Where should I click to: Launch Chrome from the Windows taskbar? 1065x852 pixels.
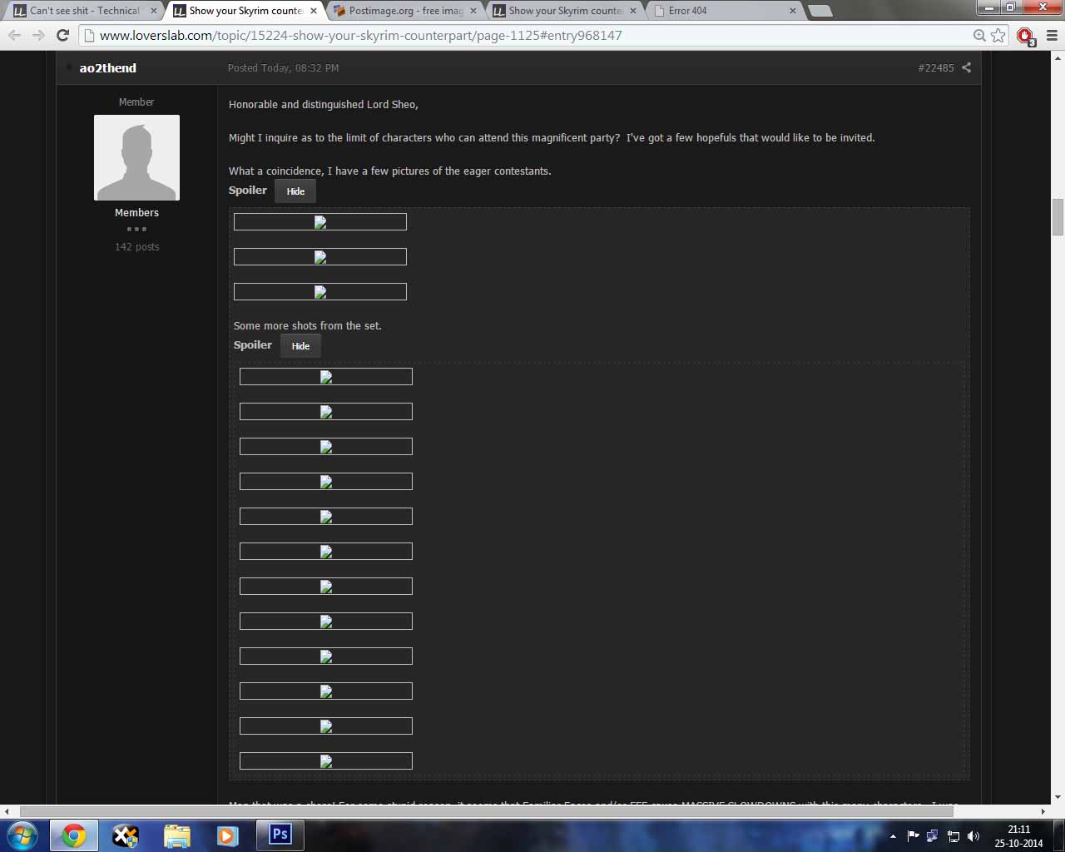[74, 835]
